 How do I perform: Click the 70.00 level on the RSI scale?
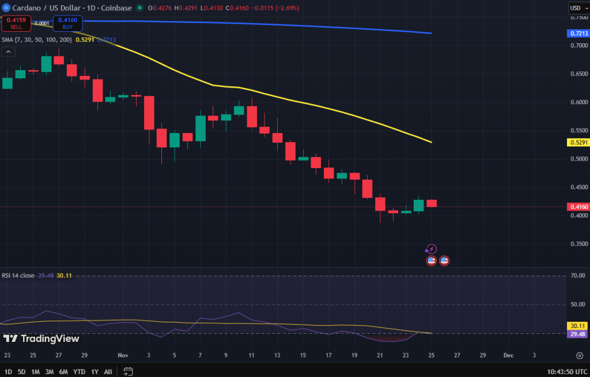578,276
